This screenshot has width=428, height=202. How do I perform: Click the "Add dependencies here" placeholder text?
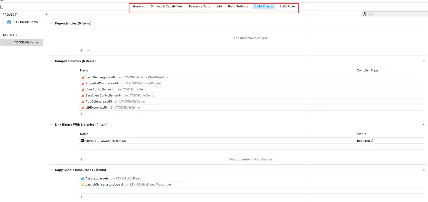click(251, 38)
